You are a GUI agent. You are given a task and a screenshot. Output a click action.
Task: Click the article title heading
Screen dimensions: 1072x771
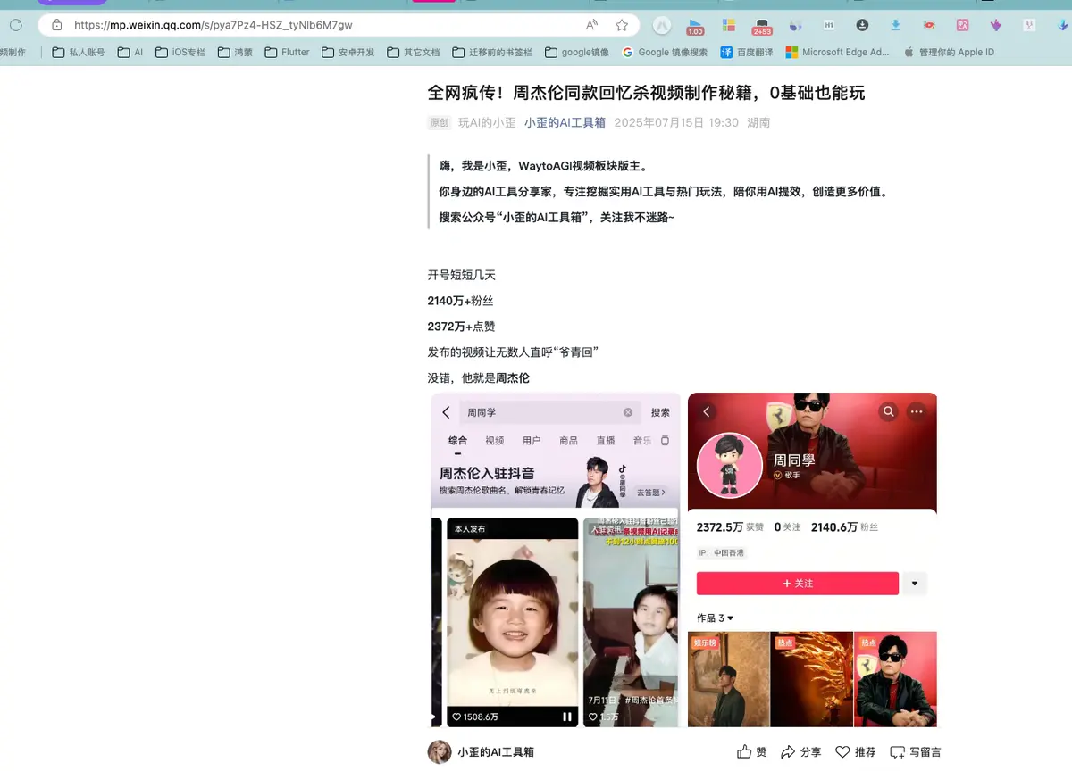click(x=646, y=93)
